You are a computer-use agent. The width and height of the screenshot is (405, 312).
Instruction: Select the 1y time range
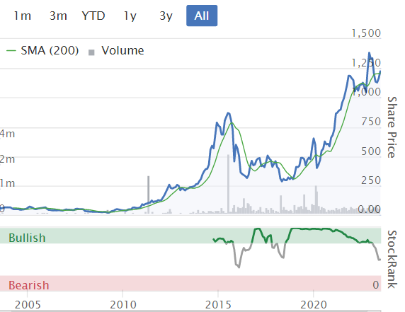click(130, 16)
